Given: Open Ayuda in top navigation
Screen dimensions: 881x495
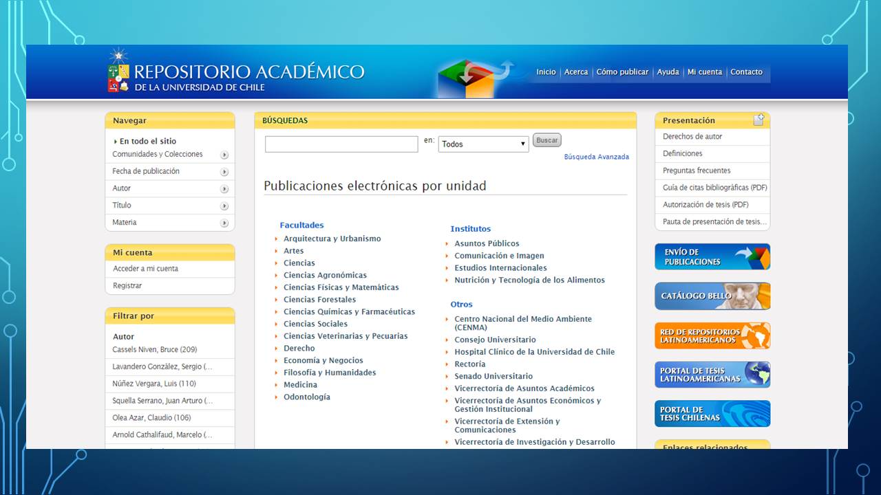Looking at the screenshot, I should 668,71.
